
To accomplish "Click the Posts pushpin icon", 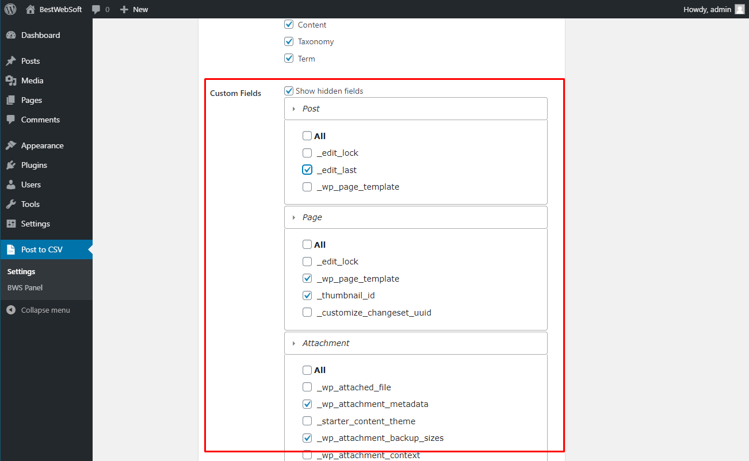I will (11, 61).
